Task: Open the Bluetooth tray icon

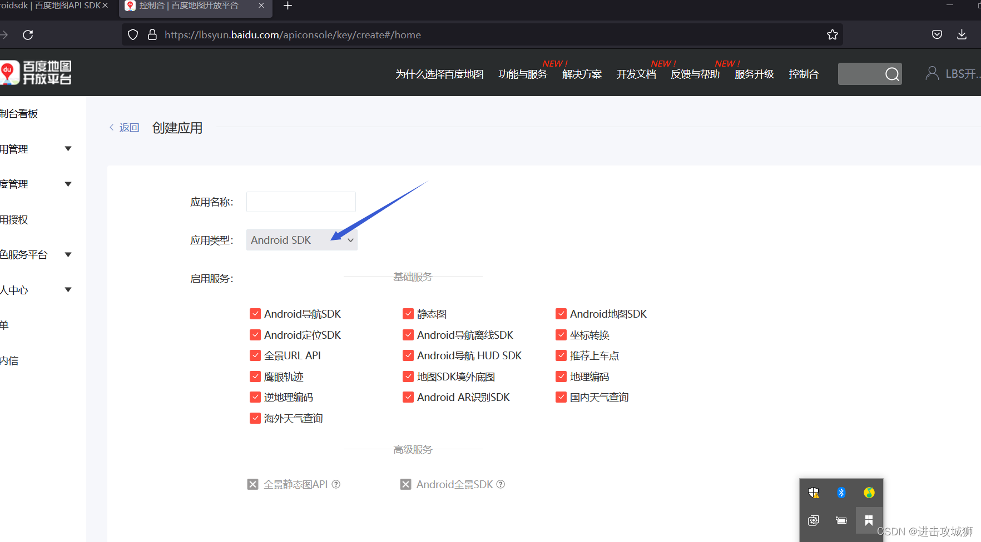Action: pyautogui.click(x=841, y=493)
